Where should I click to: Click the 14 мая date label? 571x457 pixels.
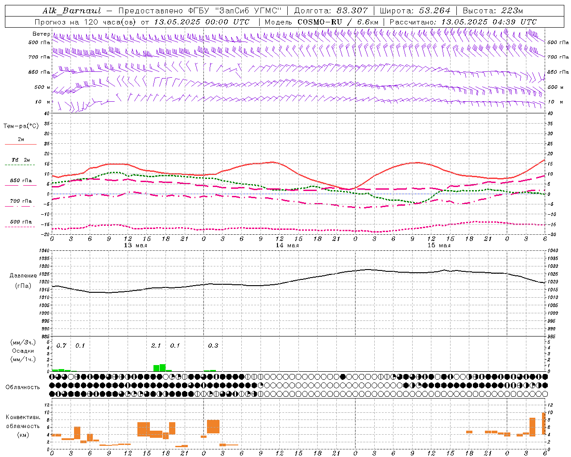(x=287, y=245)
